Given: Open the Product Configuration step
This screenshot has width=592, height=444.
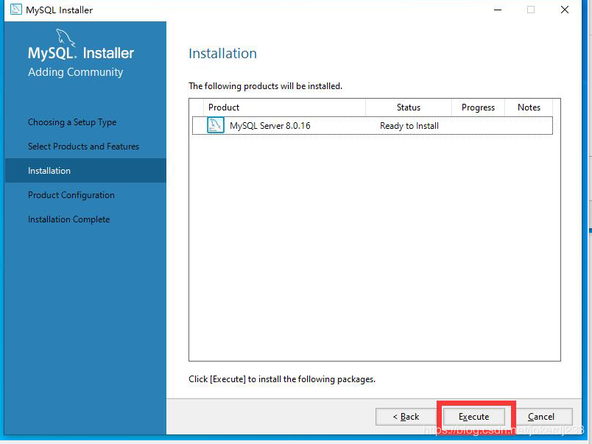Looking at the screenshot, I should [71, 195].
